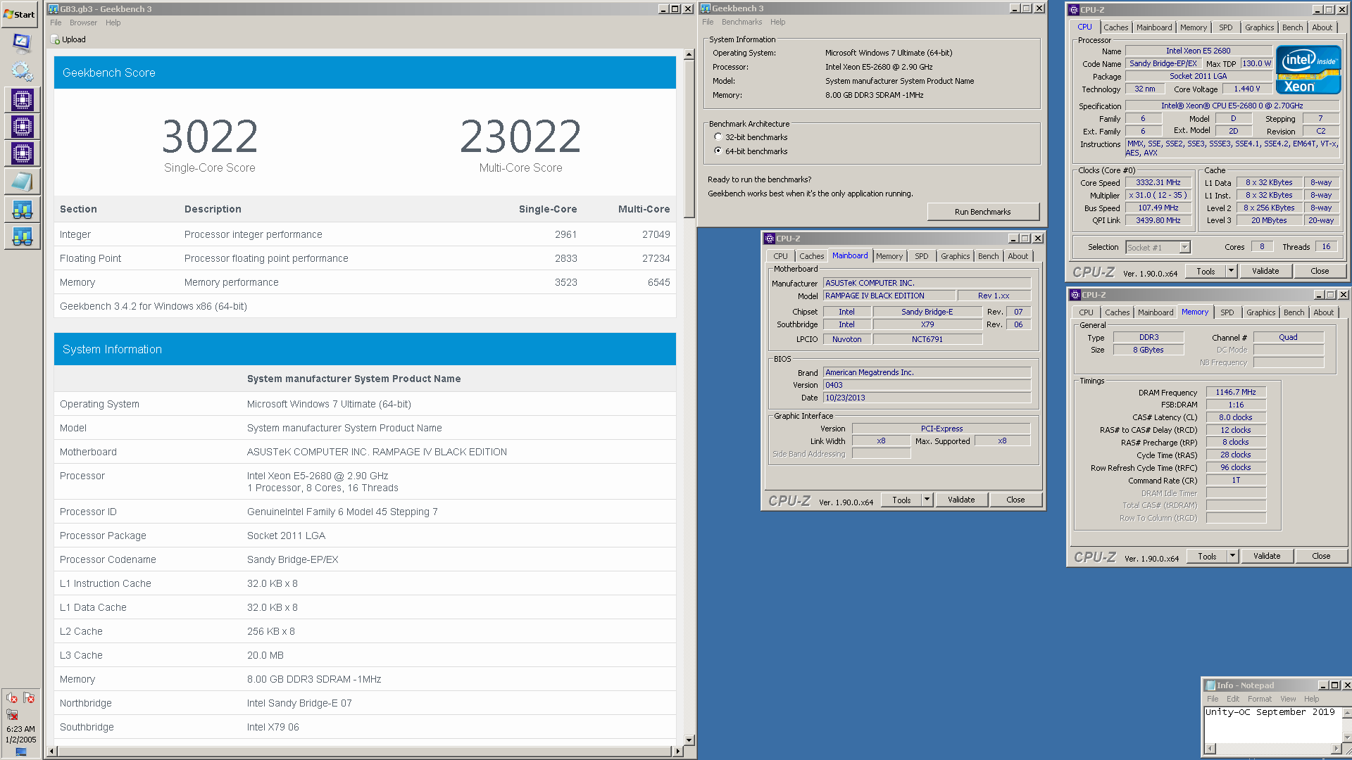
Task: Click the Core Speed value 3332.31 MHz
Action: [x=1158, y=183]
